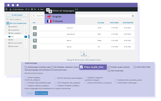Click the search files magnifier icon
The width and height of the screenshot is (161, 101).
[34, 16]
